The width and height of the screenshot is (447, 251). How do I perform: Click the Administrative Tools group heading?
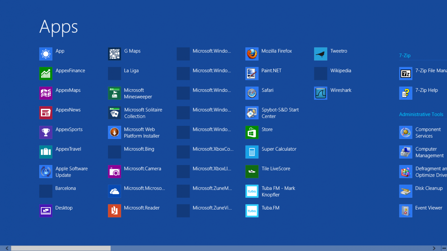421,114
